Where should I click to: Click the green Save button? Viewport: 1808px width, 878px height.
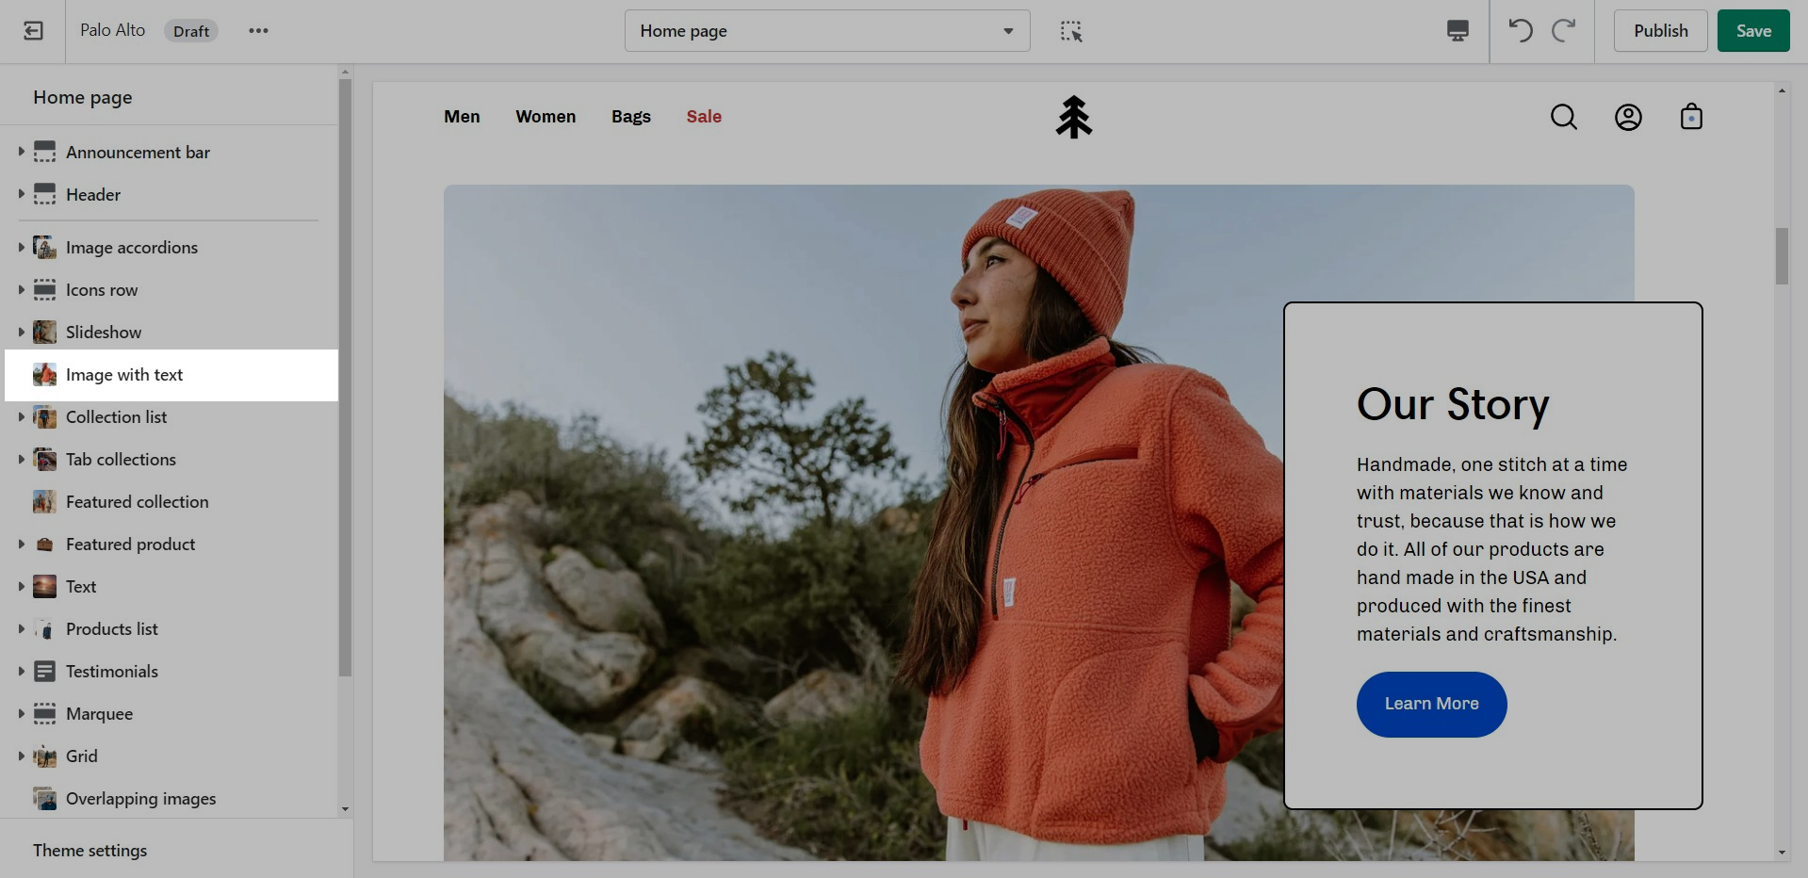click(x=1752, y=31)
